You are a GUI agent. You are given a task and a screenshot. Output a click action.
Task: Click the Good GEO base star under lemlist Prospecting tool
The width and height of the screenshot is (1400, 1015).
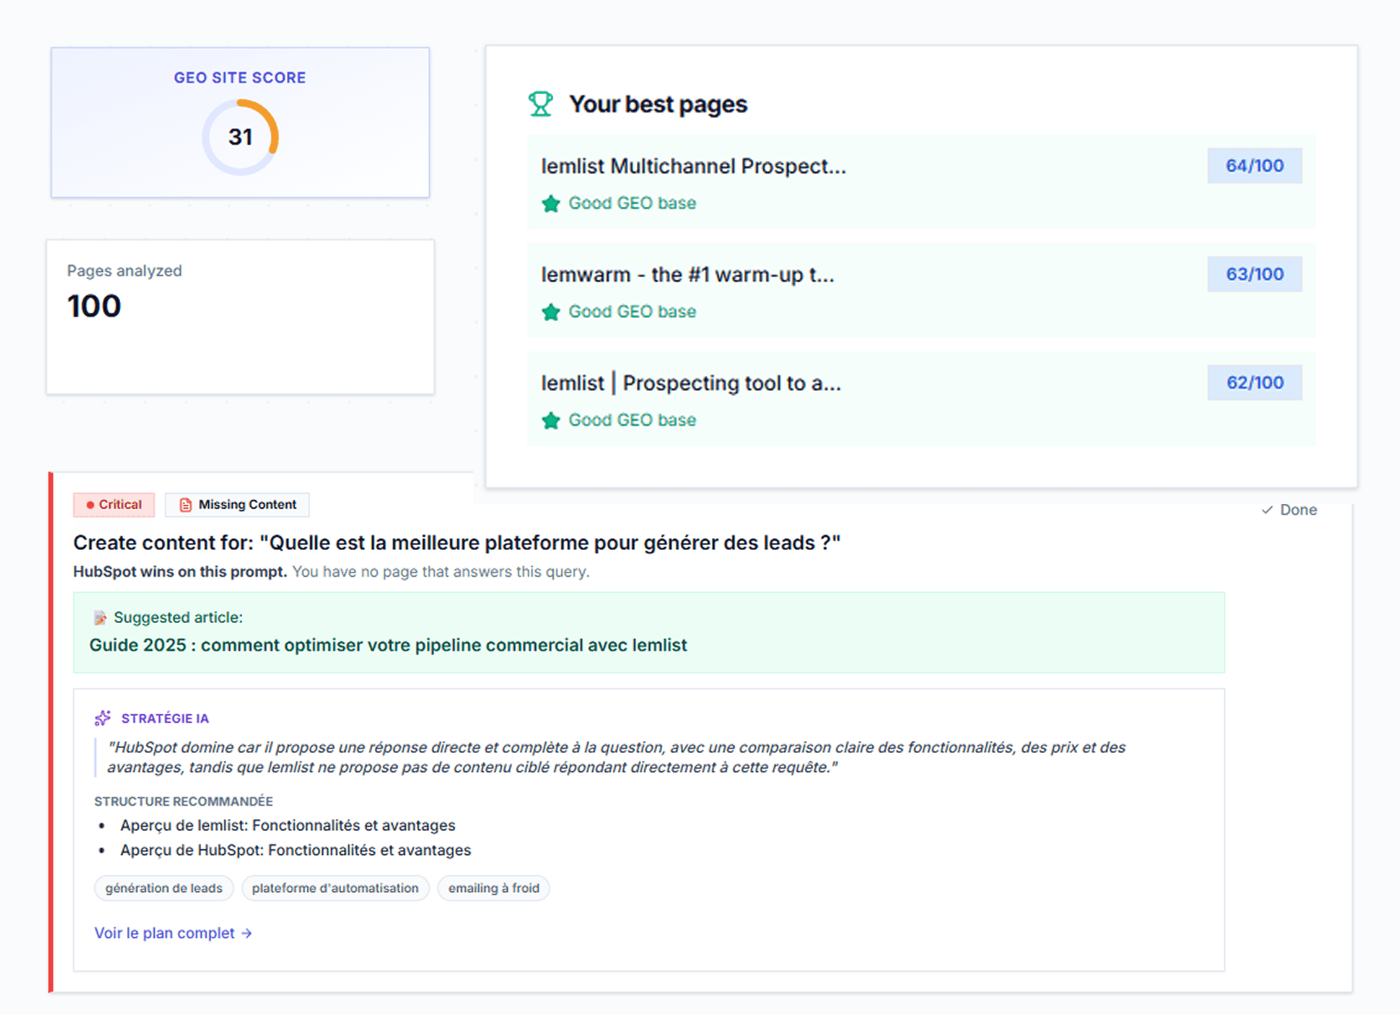coord(552,420)
